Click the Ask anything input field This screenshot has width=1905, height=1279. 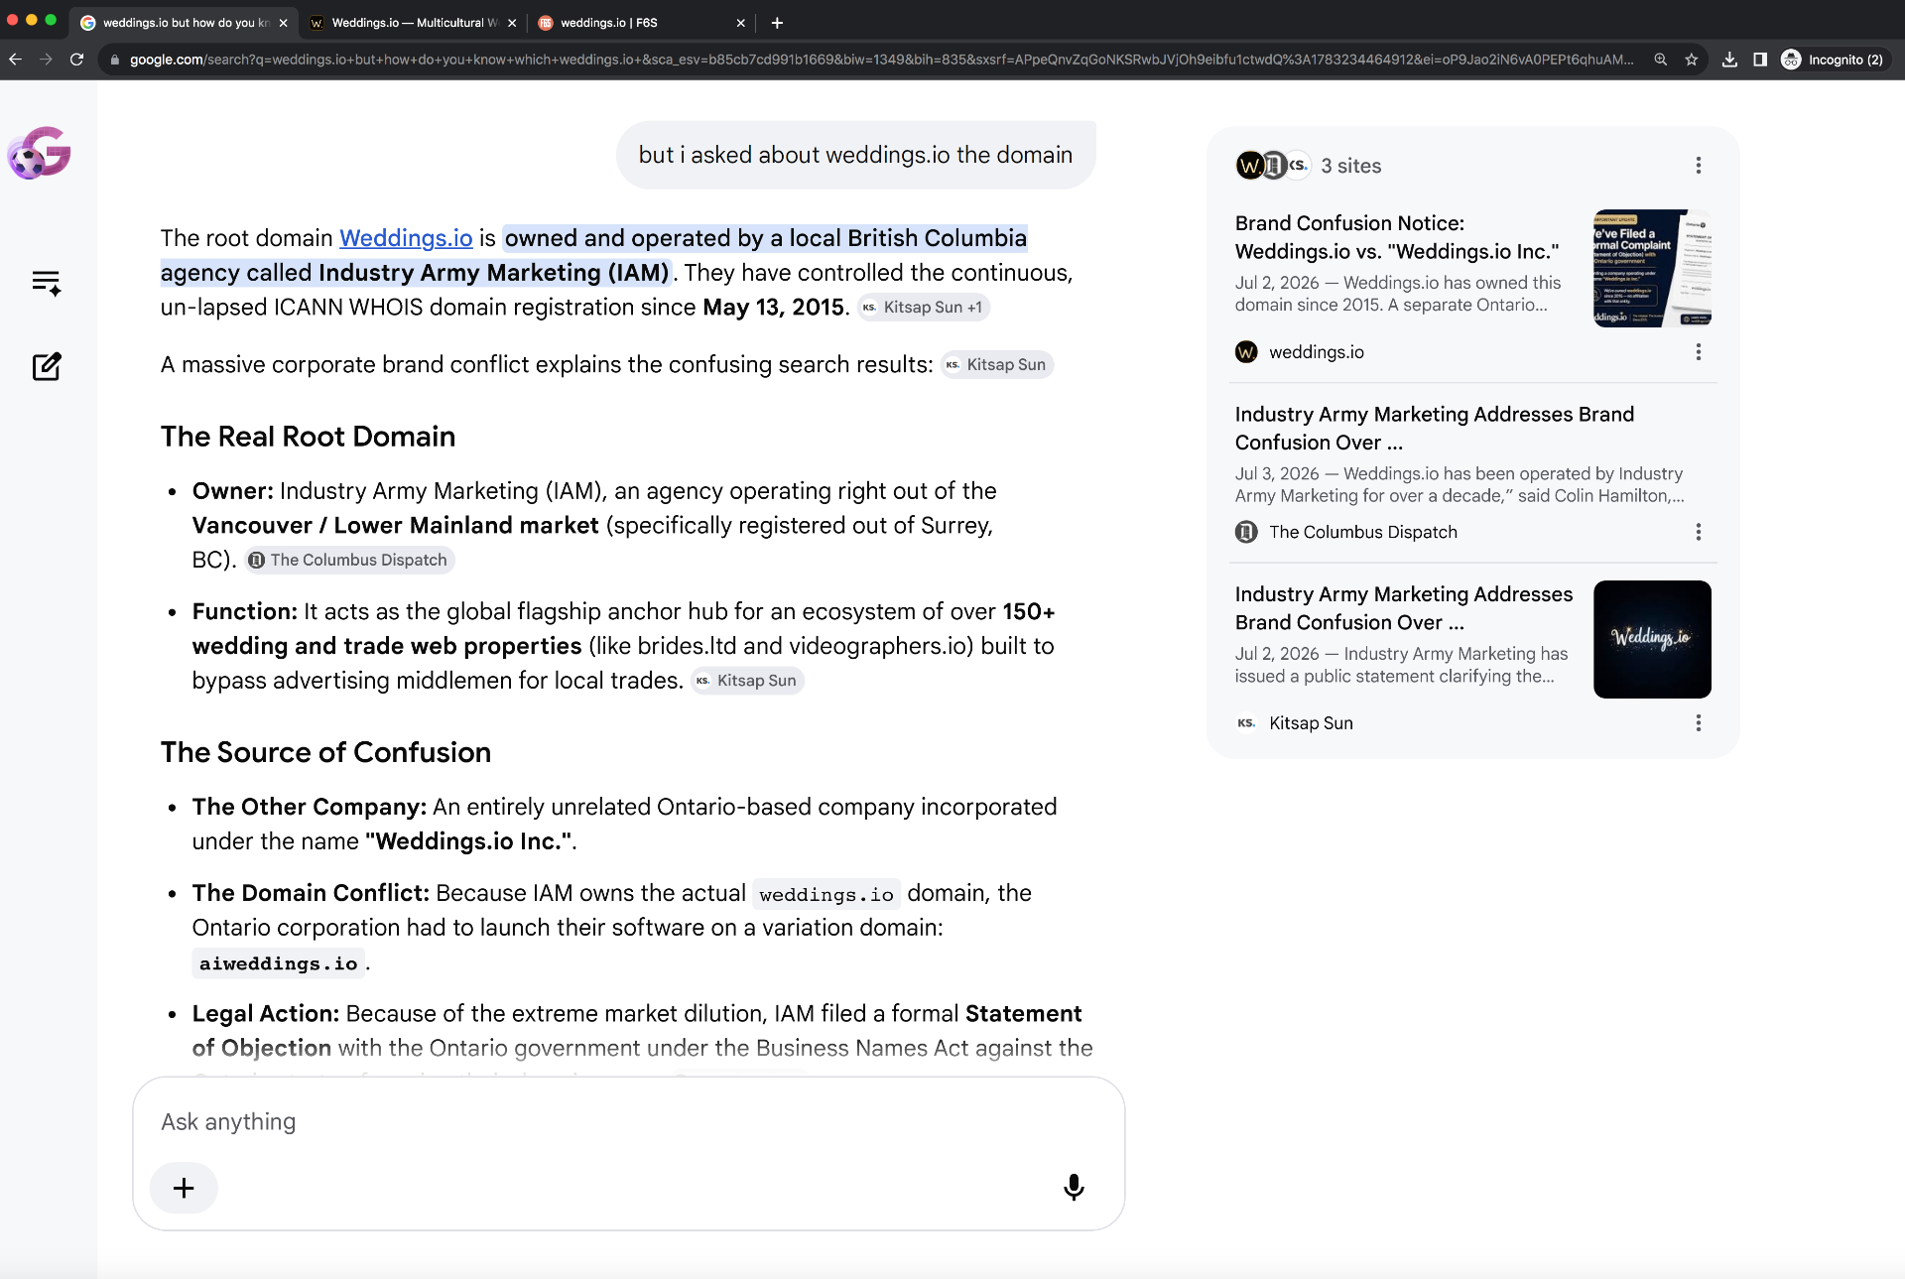pos(628,1122)
